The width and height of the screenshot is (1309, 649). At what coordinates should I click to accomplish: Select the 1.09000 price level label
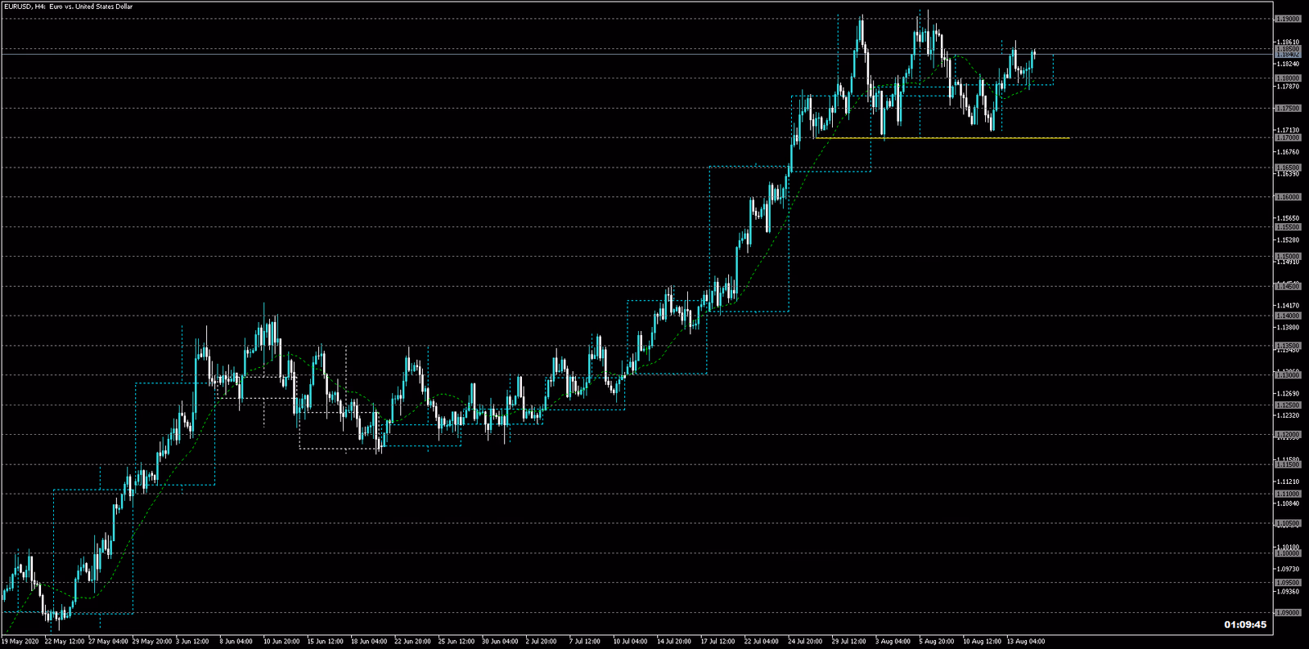(x=1288, y=612)
